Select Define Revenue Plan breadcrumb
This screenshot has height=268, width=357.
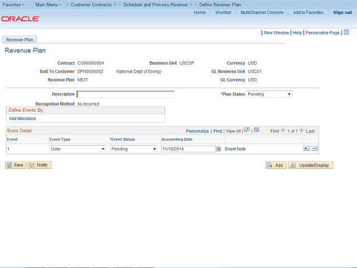[220, 4]
